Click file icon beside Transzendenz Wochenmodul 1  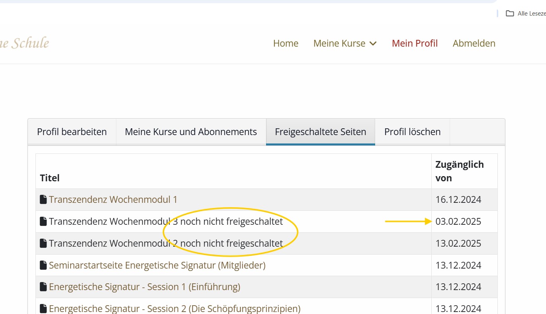click(43, 200)
